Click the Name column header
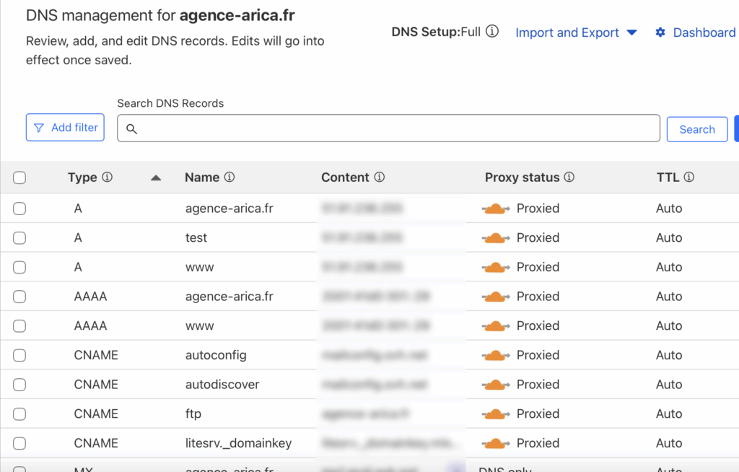Image resolution: width=739 pixels, height=472 pixels. (202, 178)
